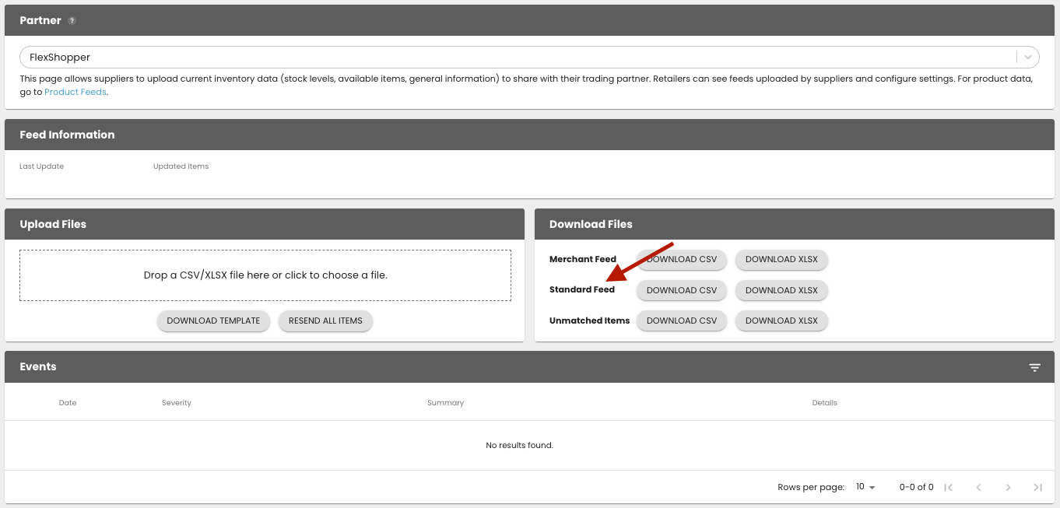This screenshot has width=1060, height=508.
Task: Click the Severity column header
Action: [x=177, y=403]
